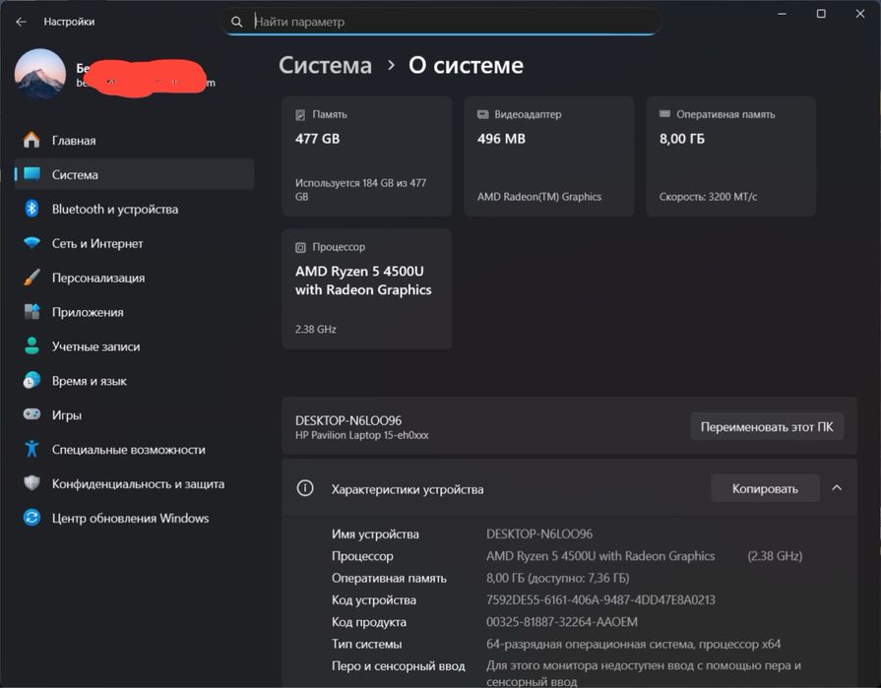881x688 pixels.
Task: Click the Перо и сенсорный ввод label
Action: tap(398, 665)
